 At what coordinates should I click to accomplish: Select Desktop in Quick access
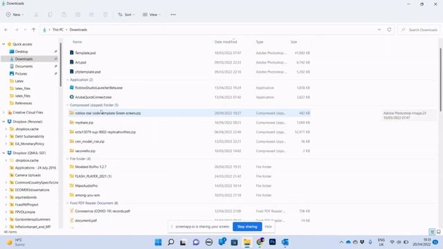(21, 52)
